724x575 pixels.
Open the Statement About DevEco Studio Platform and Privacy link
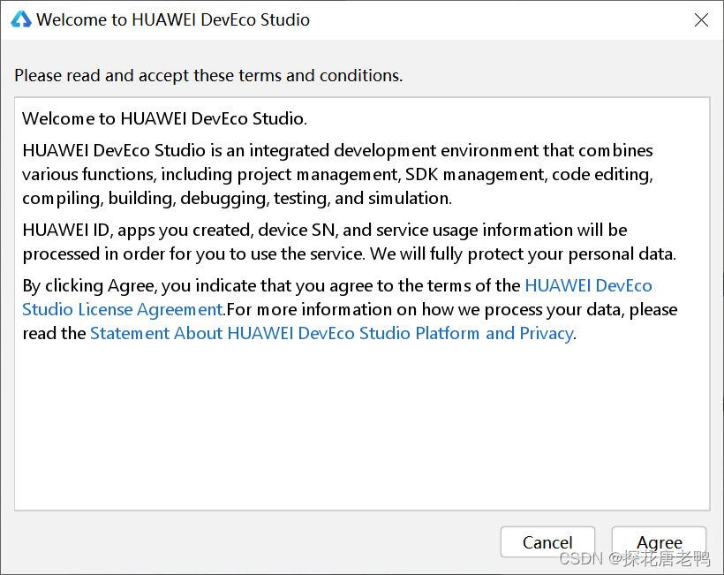(331, 334)
